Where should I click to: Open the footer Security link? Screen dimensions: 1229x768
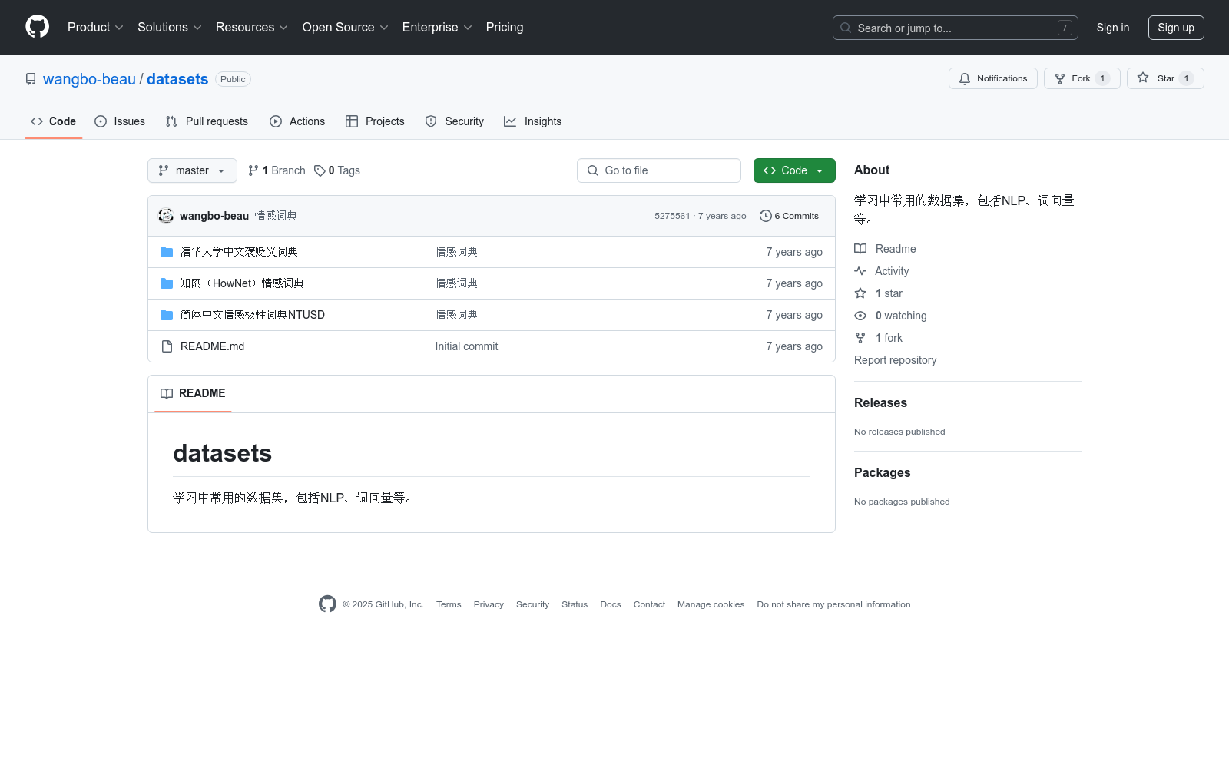coord(532,604)
